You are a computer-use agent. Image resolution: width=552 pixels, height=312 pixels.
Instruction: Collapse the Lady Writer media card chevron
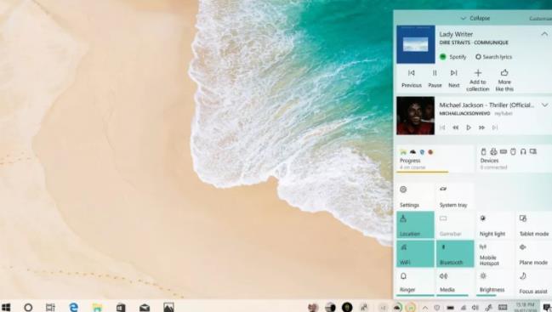pos(544,34)
